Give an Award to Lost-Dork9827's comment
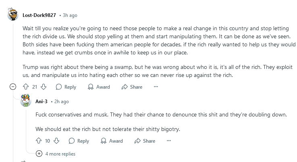Screen dimensions: 297x162 [x=99, y=87]
